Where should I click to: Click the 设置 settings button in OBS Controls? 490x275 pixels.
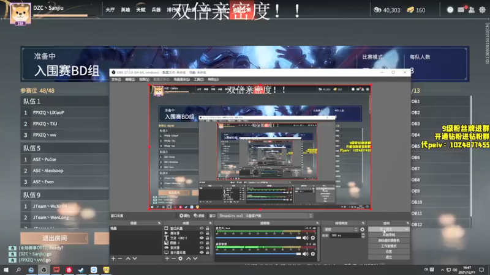(x=389, y=252)
